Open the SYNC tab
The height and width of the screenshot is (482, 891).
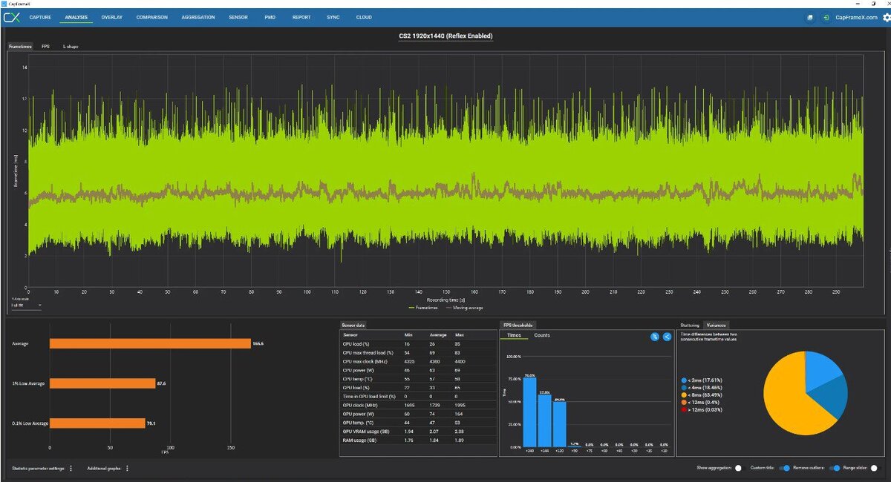tap(333, 17)
